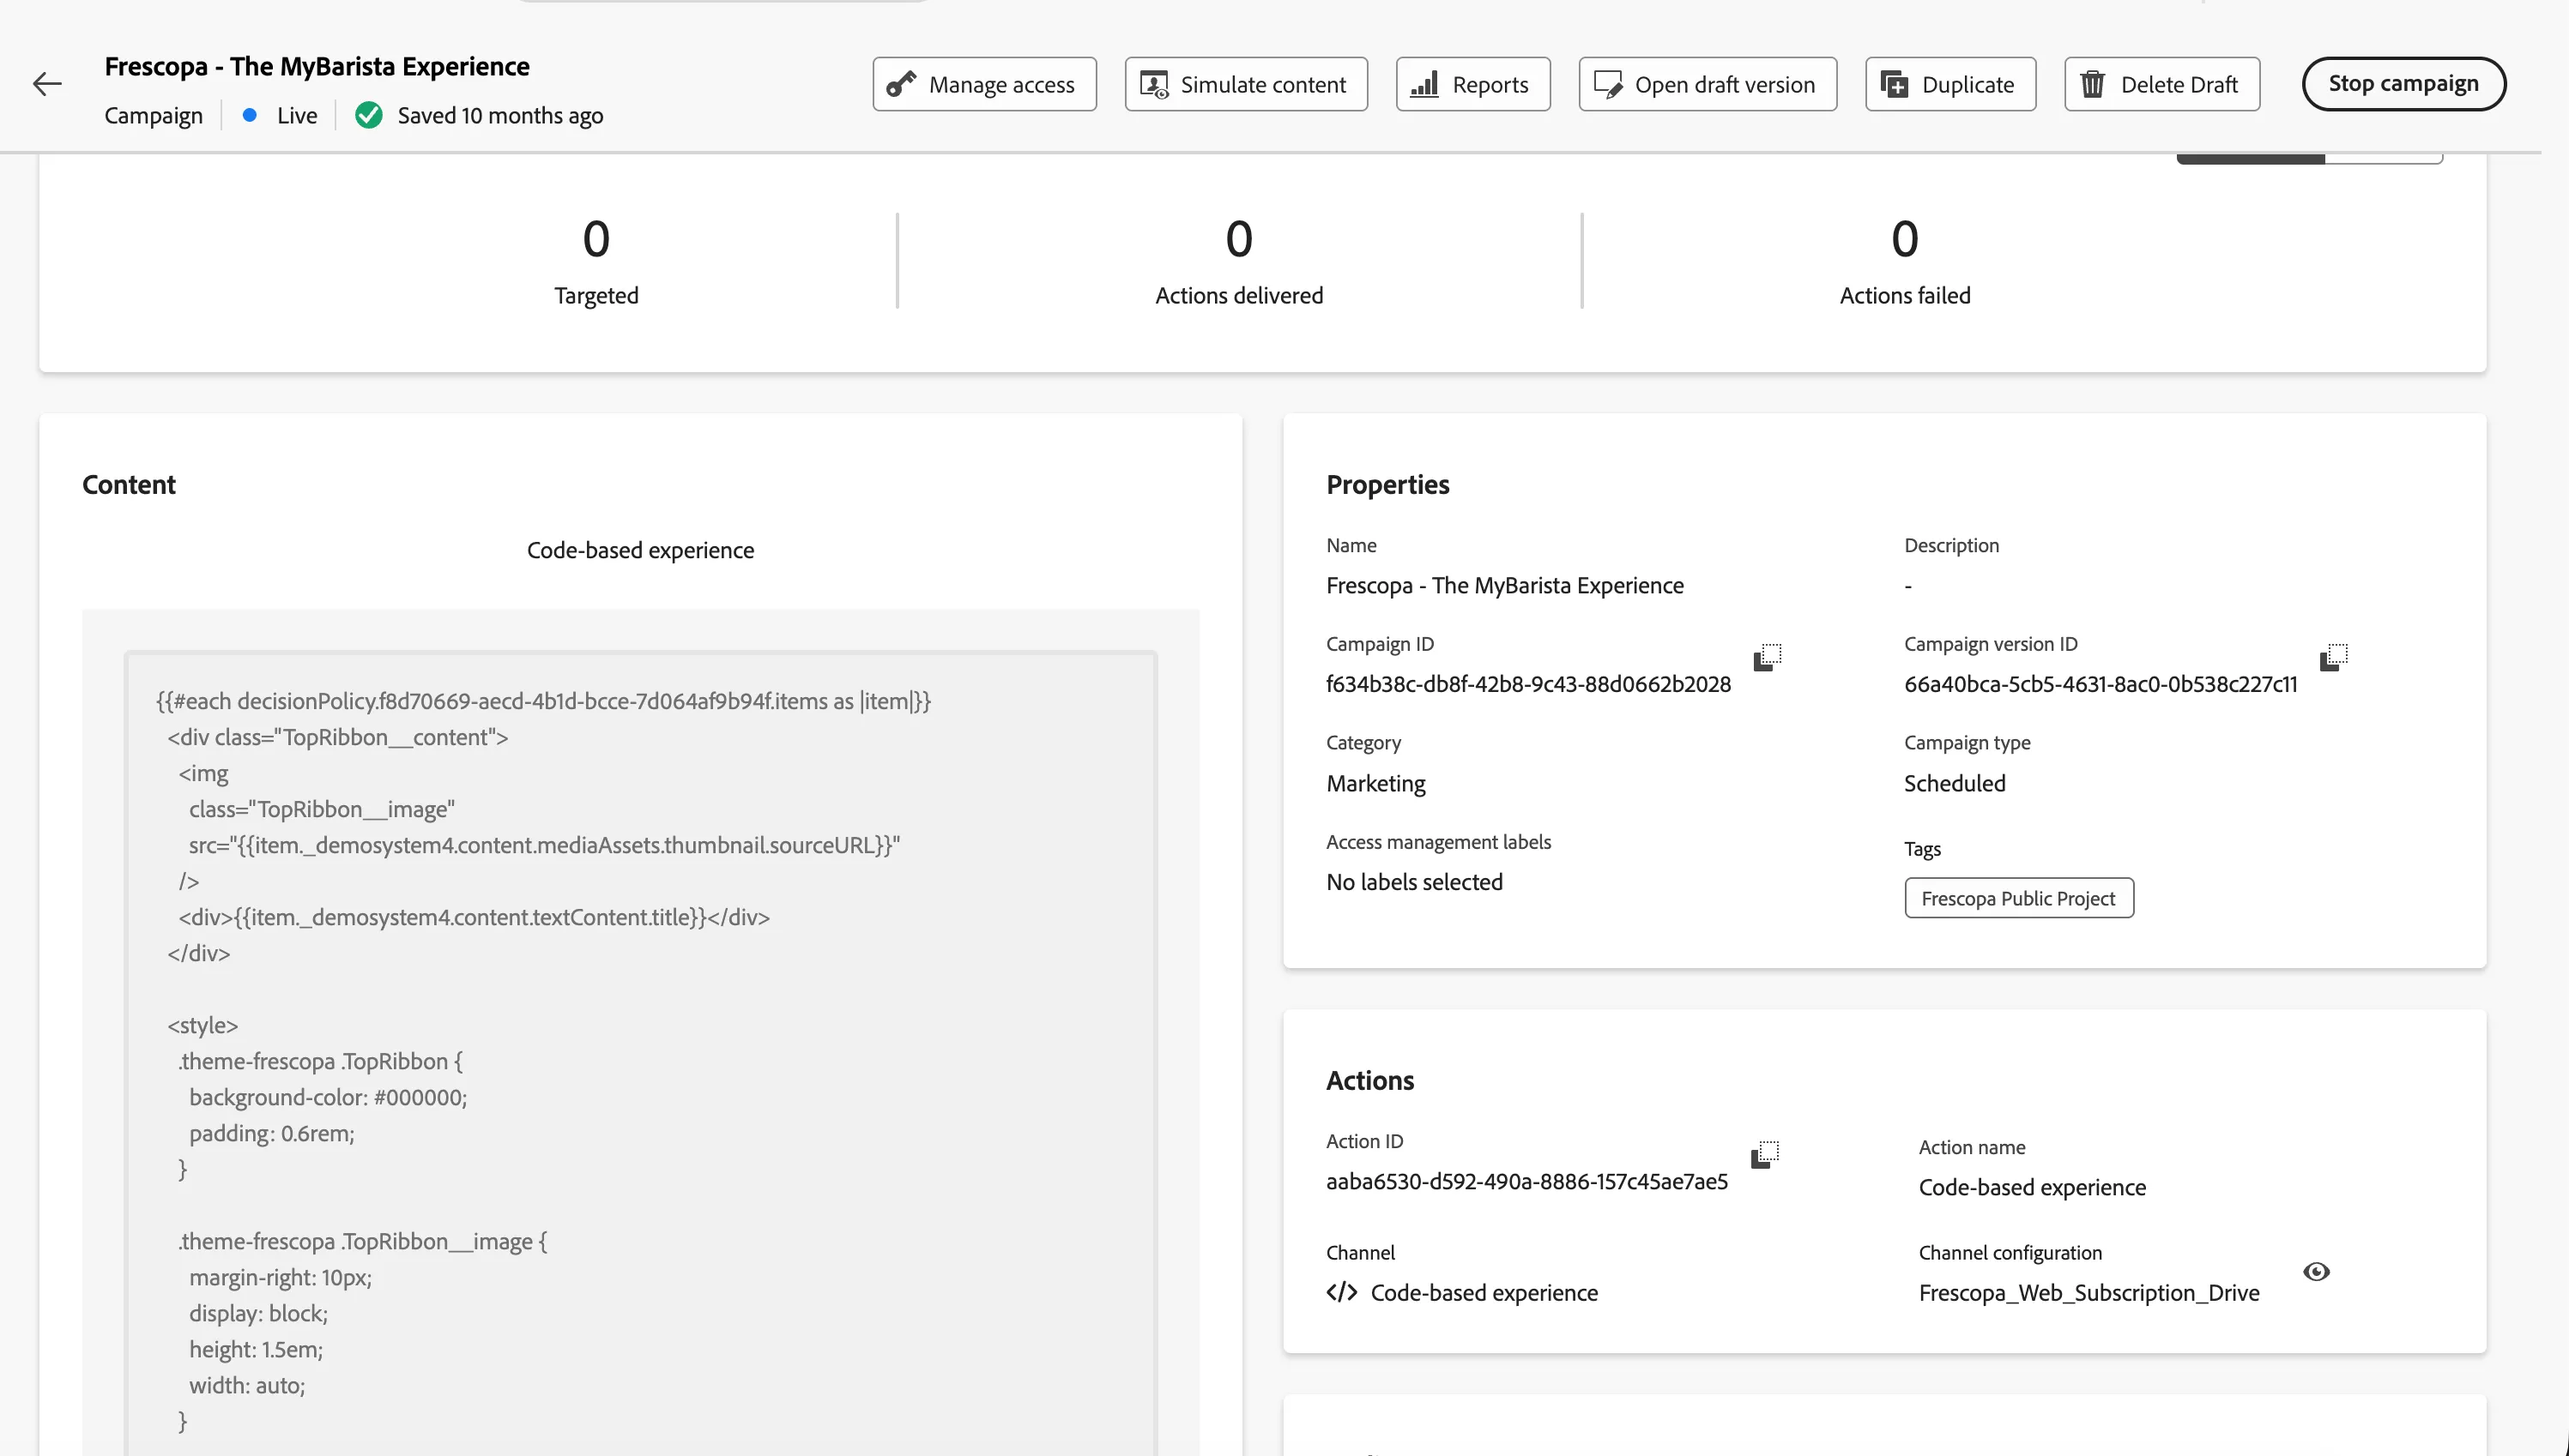Click the green saved status checkmark
Image resolution: width=2569 pixels, height=1456 pixels.
click(x=369, y=116)
